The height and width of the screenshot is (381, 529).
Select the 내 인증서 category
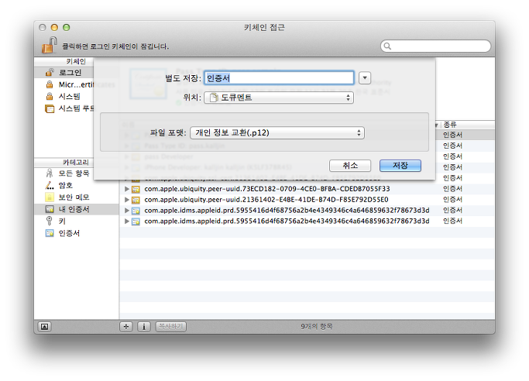(x=77, y=209)
